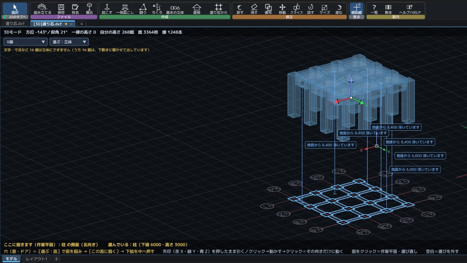
Task: Select the ろくろ lathe tool
Action: (x=157, y=9)
